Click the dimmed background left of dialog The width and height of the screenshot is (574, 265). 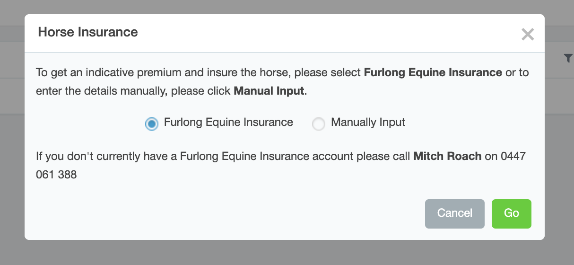tap(12, 166)
